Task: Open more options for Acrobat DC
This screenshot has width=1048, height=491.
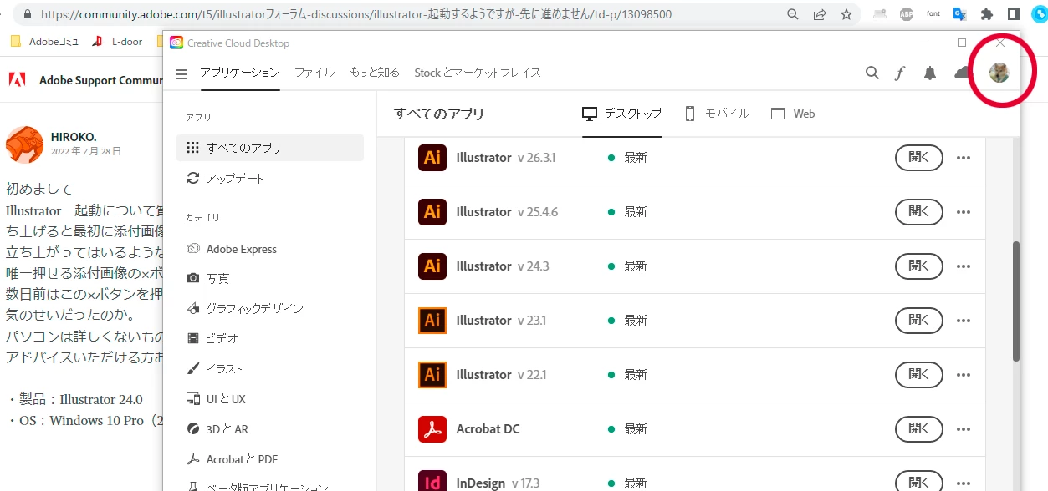Action: (x=964, y=429)
